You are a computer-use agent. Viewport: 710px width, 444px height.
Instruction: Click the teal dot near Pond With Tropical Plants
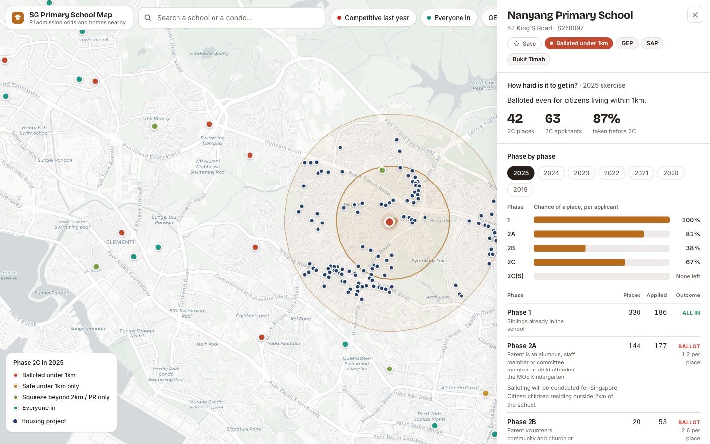point(435,426)
